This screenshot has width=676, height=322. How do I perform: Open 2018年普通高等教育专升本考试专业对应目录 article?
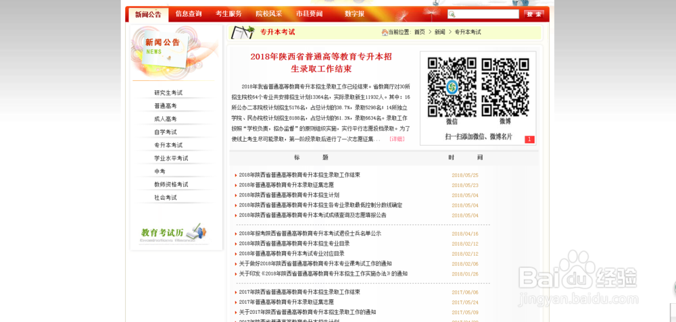tap(292, 254)
